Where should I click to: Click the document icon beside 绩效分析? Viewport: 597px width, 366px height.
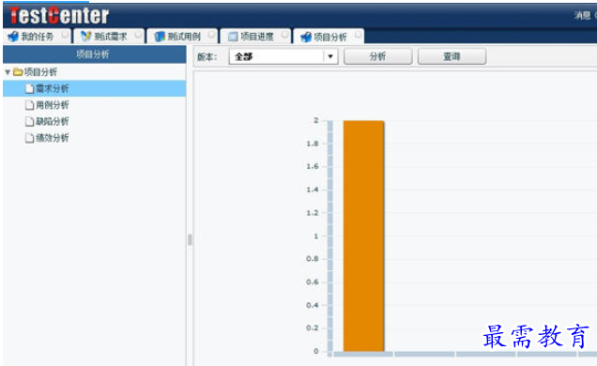(29, 138)
